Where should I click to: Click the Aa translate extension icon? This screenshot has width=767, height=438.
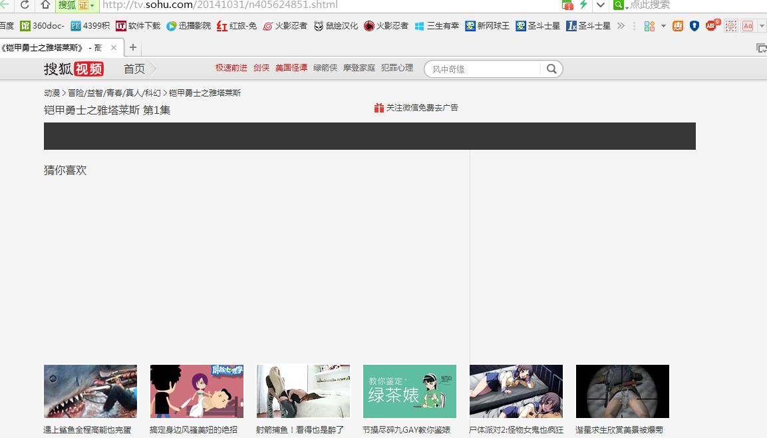pyautogui.click(x=748, y=26)
